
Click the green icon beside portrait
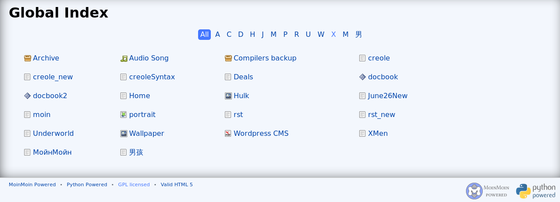click(123, 115)
